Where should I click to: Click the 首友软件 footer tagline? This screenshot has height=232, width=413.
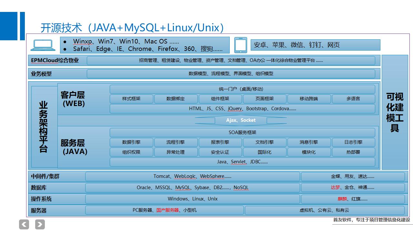point(371,220)
